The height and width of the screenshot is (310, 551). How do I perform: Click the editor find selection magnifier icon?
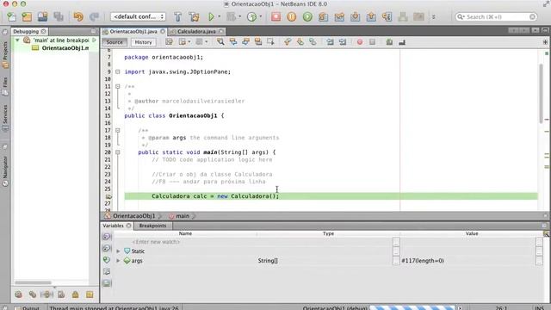[220, 42]
